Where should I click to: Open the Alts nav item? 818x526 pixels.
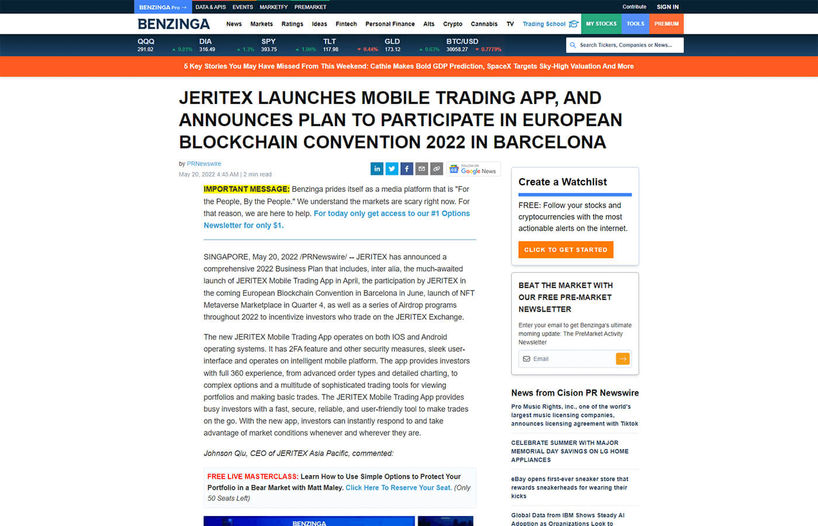coord(429,24)
